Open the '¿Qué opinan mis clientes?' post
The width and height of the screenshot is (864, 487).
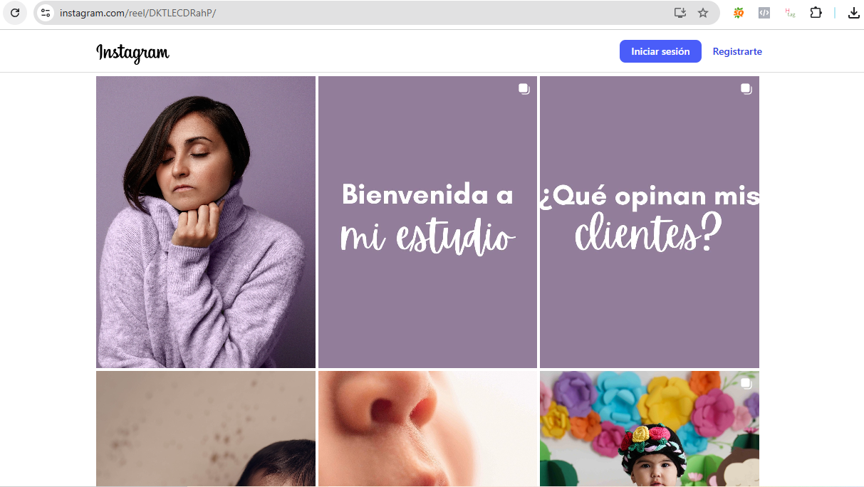coord(650,222)
